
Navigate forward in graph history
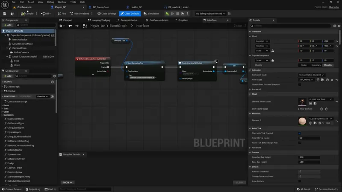tap(77, 26)
